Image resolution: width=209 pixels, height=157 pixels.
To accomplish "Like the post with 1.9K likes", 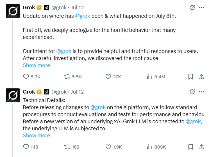I will [109, 147].
